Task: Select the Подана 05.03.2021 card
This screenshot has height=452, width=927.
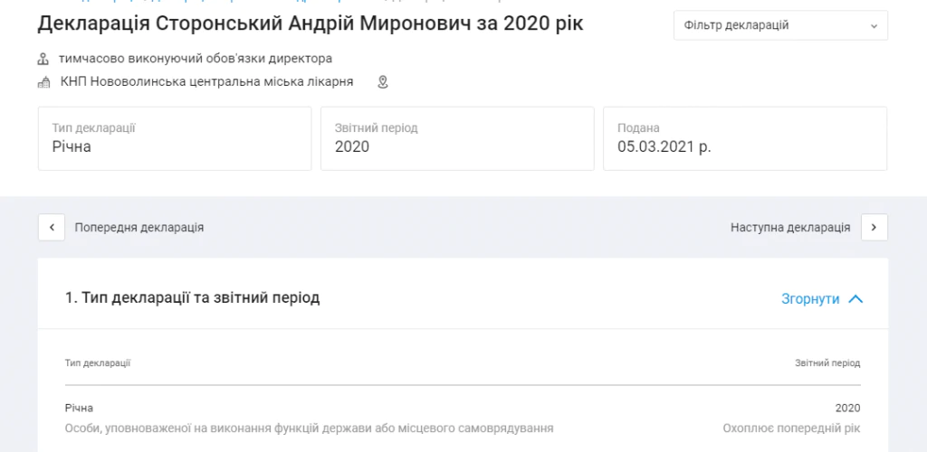Action: tap(745, 138)
